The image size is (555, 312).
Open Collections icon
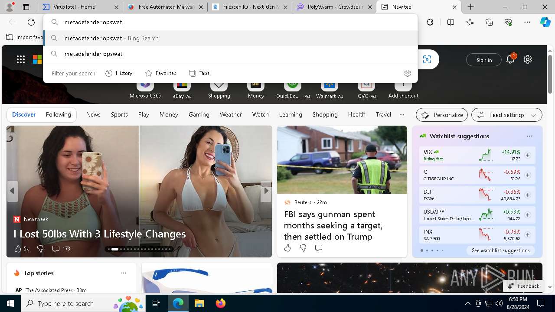(x=489, y=22)
